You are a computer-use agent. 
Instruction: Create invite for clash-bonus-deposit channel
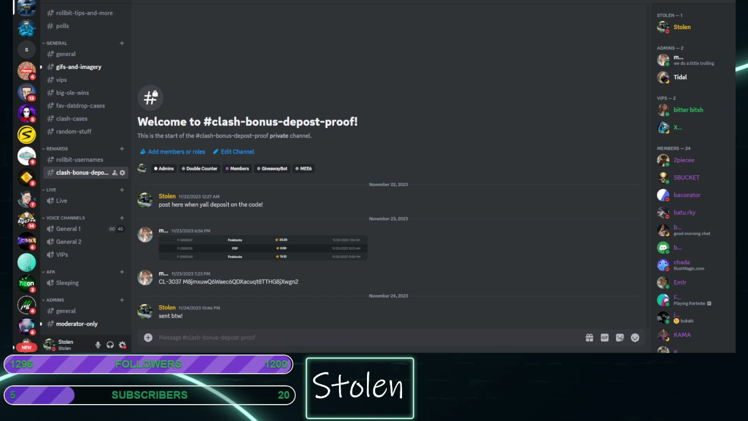pos(115,172)
